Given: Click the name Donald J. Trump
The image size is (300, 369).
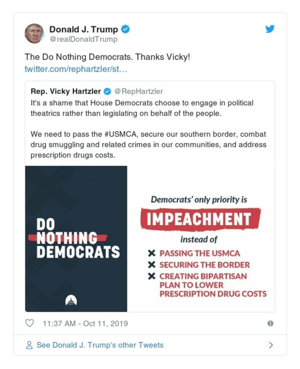Looking at the screenshot, I should click(x=84, y=29).
